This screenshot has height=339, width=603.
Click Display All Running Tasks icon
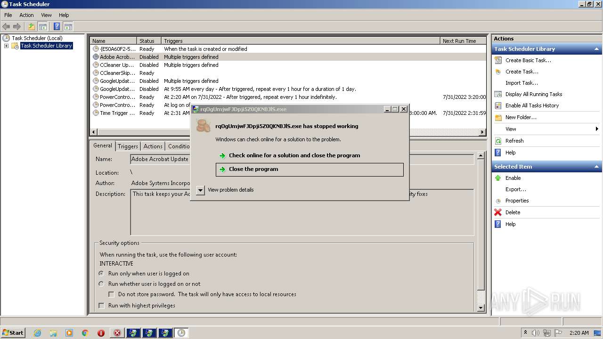[x=498, y=94]
